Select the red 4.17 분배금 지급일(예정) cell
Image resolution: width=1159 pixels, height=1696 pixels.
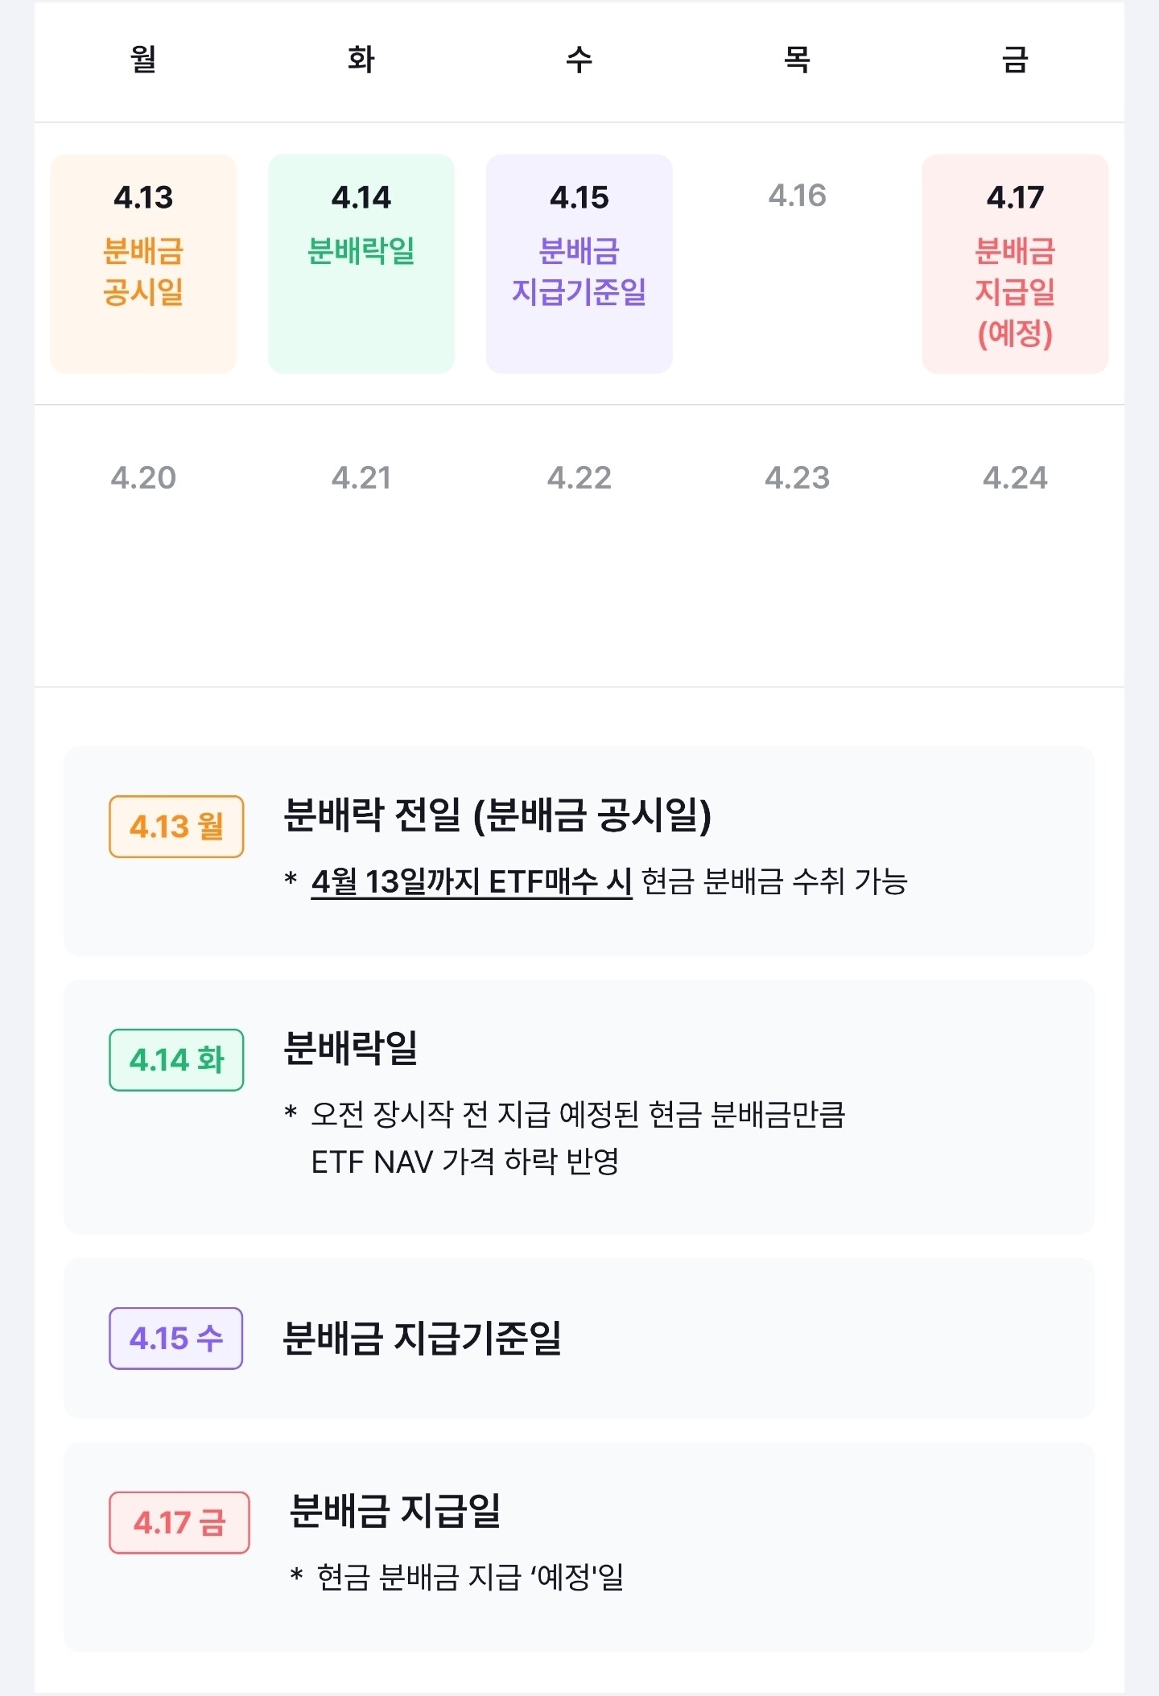point(1015,263)
